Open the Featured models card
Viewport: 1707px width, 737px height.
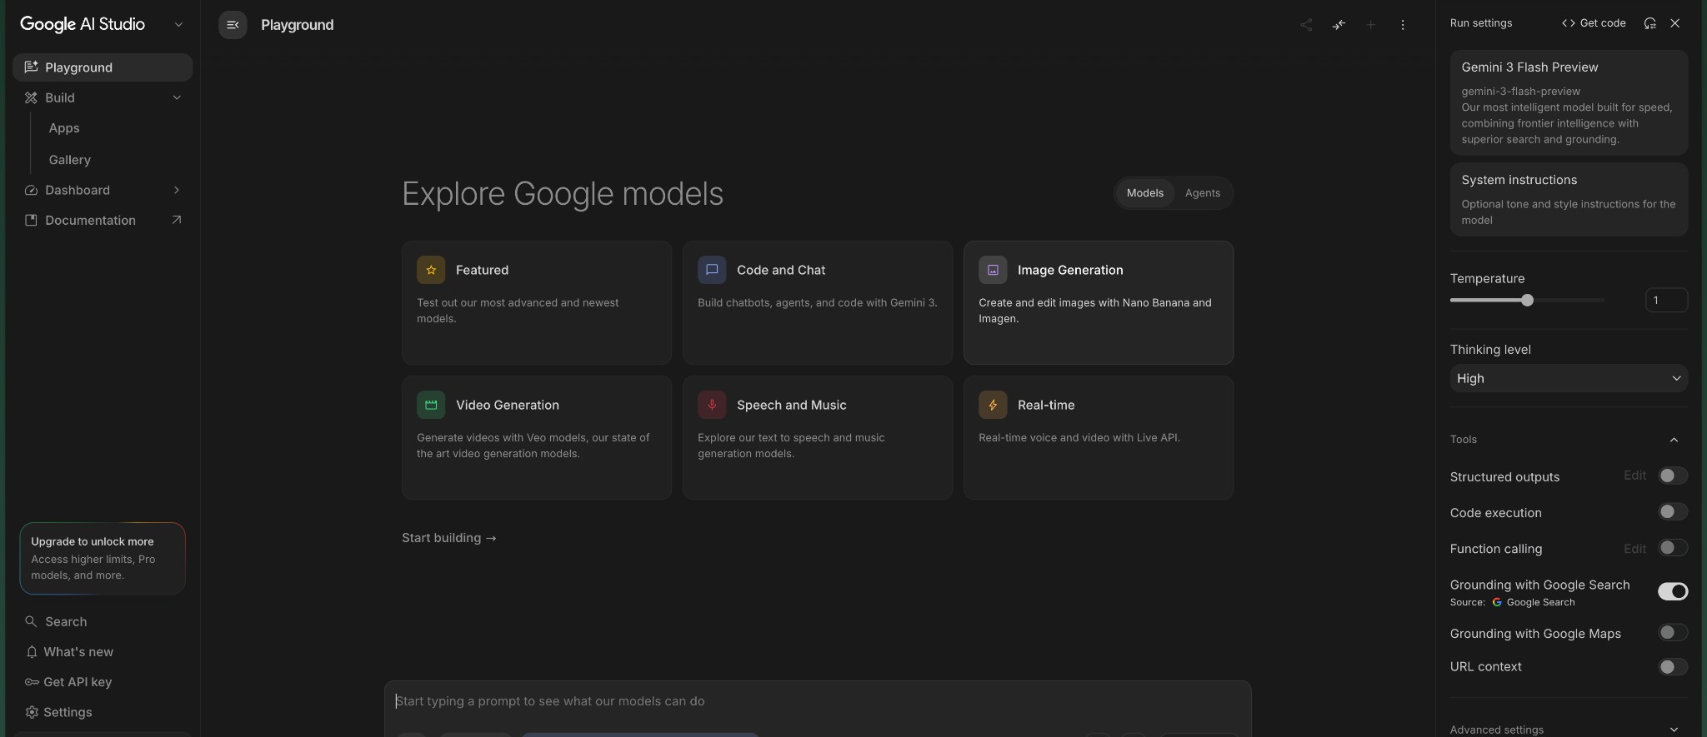537,302
